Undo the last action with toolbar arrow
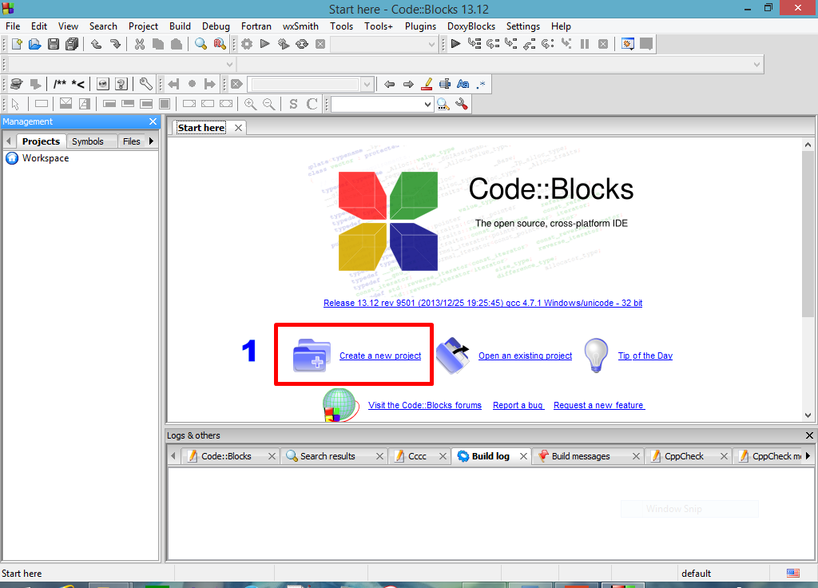818x588 pixels. point(96,45)
